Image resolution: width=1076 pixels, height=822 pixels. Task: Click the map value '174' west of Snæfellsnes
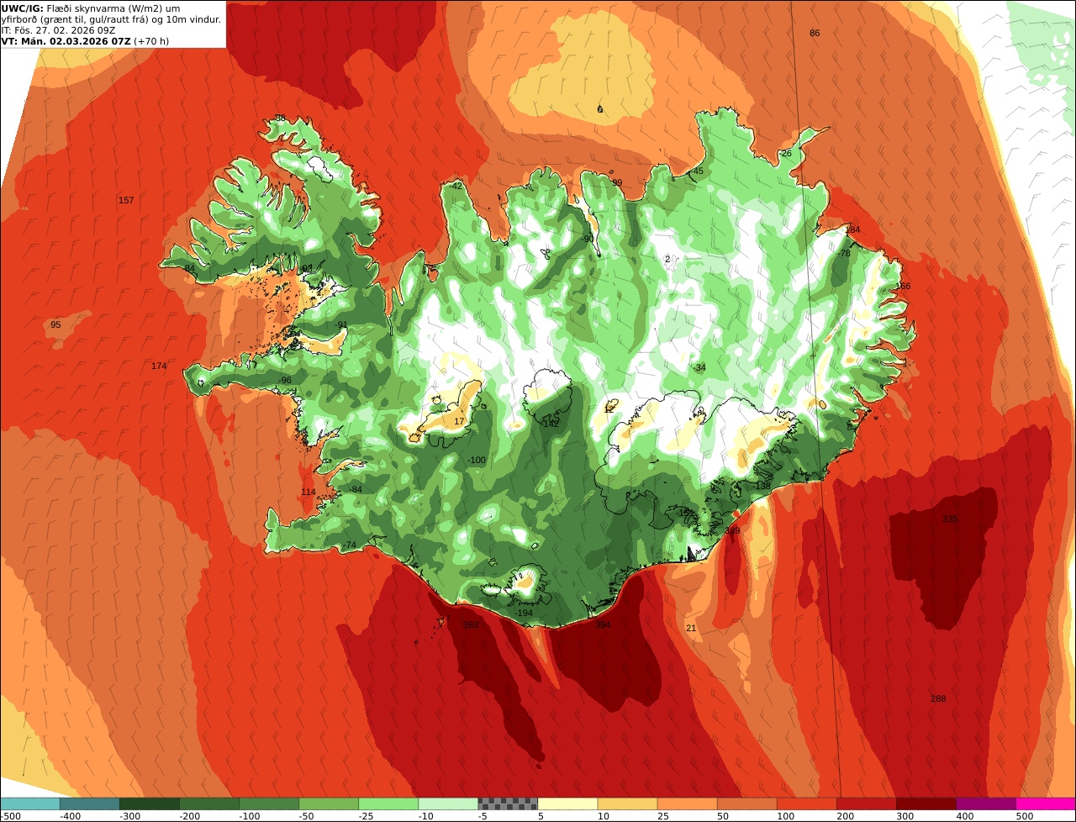coord(159,366)
